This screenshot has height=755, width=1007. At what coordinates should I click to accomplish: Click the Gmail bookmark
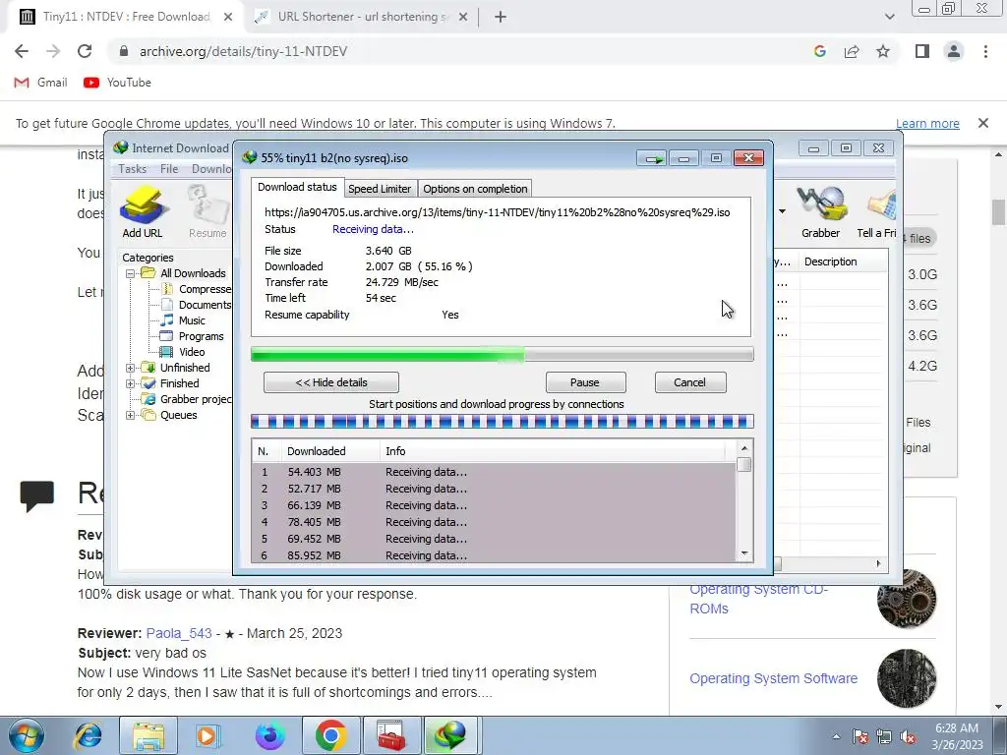pyautogui.click(x=40, y=83)
